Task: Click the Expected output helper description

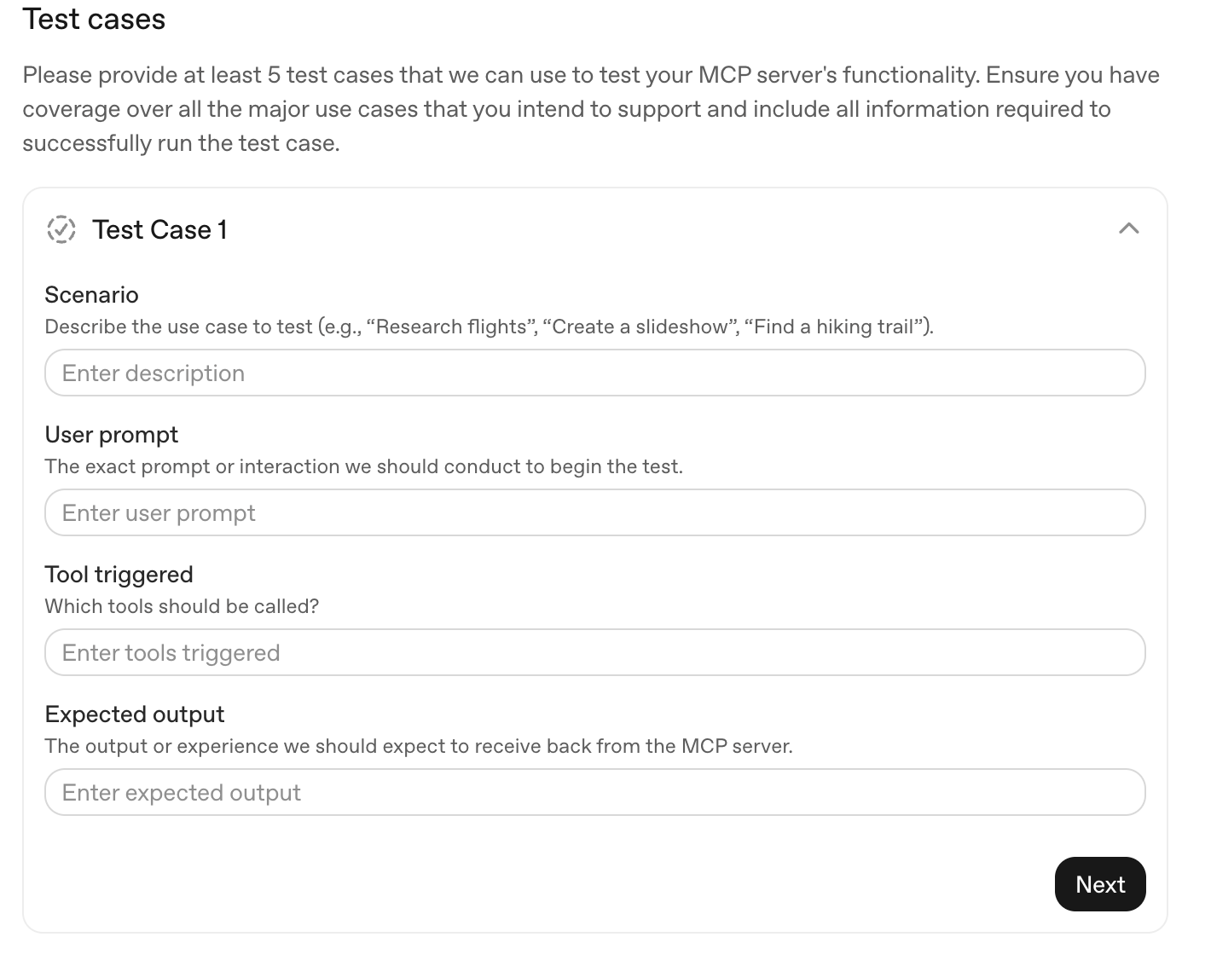Action: click(418, 746)
